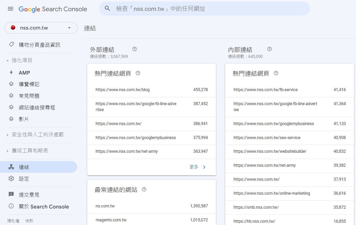The image size is (356, 225).
Task: Open help icon in external 熱門連結網頁 card
Action: coord(138,73)
